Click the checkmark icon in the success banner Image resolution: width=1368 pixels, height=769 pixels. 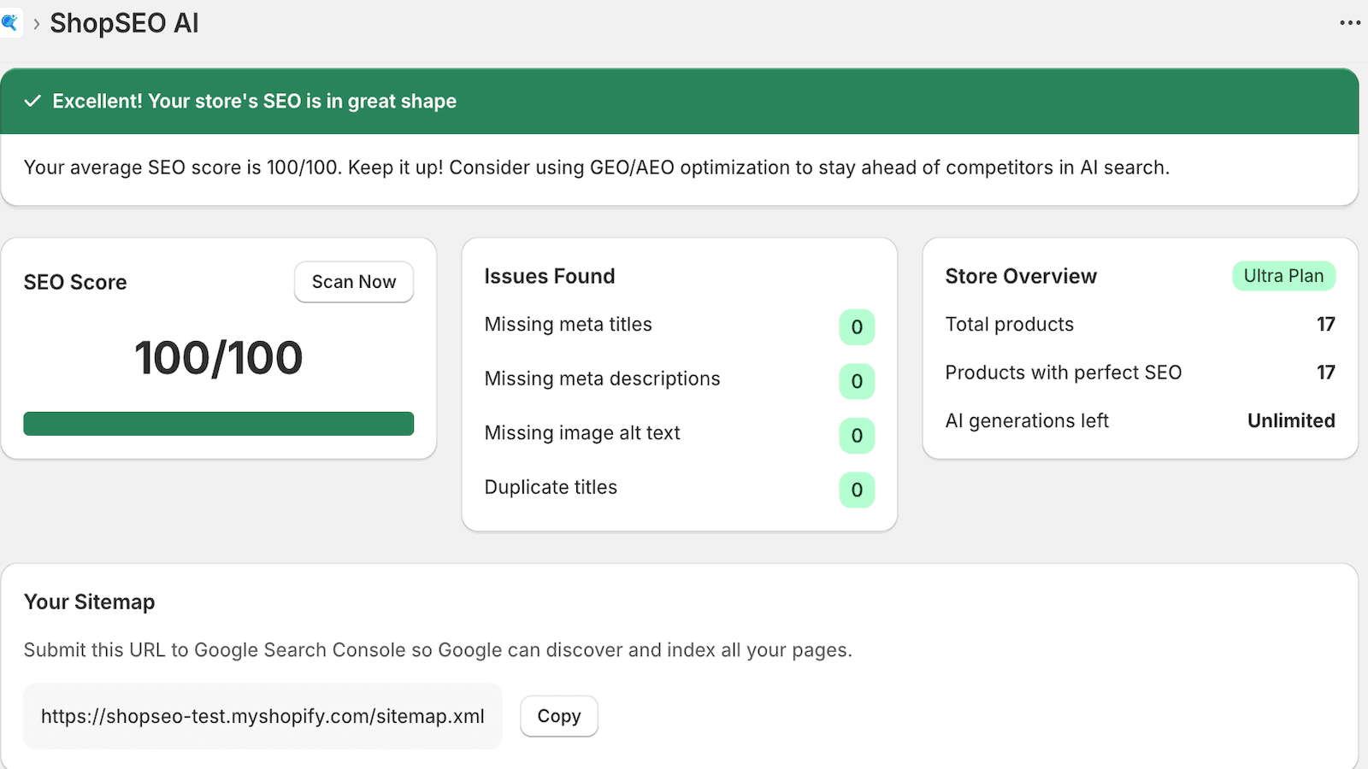tap(32, 101)
